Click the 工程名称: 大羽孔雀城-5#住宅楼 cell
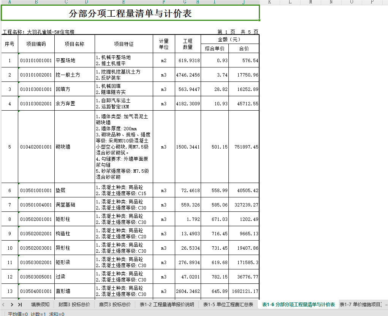Viewport: 388px width, 316px height. [x=38, y=32]
